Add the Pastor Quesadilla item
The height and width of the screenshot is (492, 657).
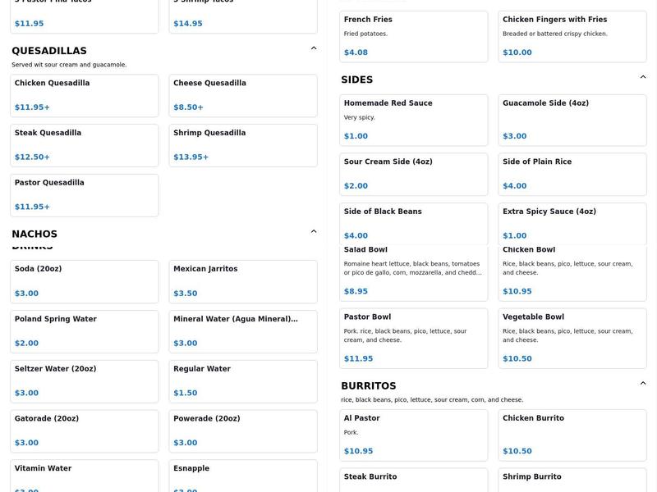tap(85, 195)
